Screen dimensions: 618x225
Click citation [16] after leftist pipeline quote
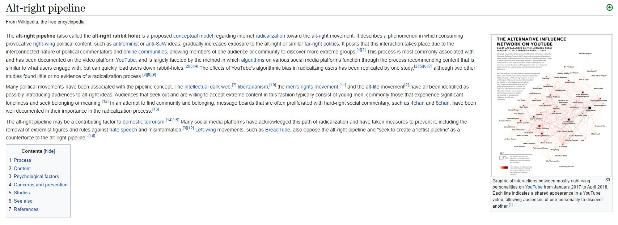pyautogui.click(x=92, y=136)
